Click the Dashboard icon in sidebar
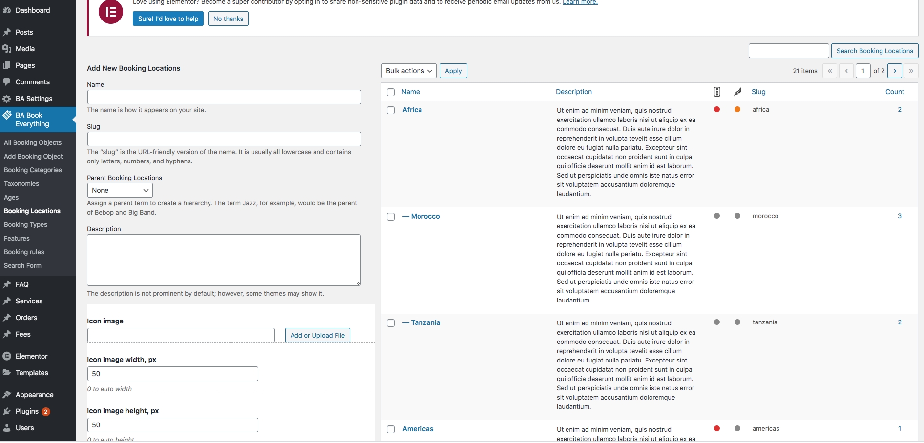The height and width of the screenshot is (443, 924). 7,10
